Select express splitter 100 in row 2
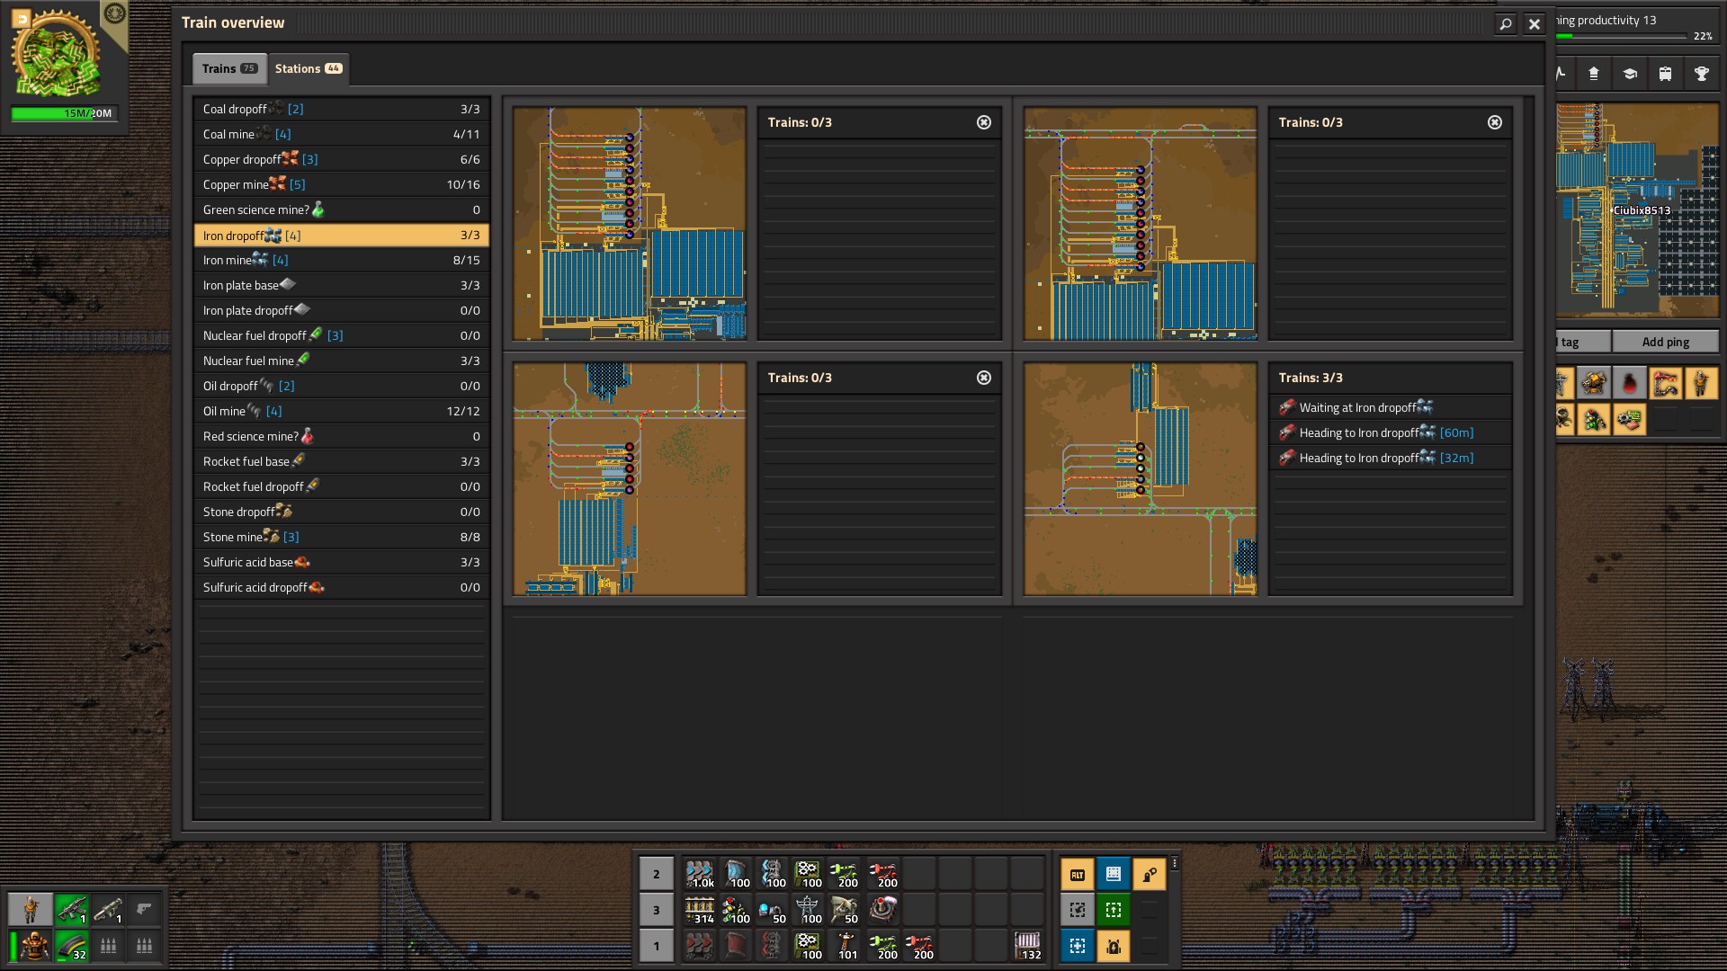Image resolution: width=1727 pixels, height=971 pixels. click(x=773, y=873)
